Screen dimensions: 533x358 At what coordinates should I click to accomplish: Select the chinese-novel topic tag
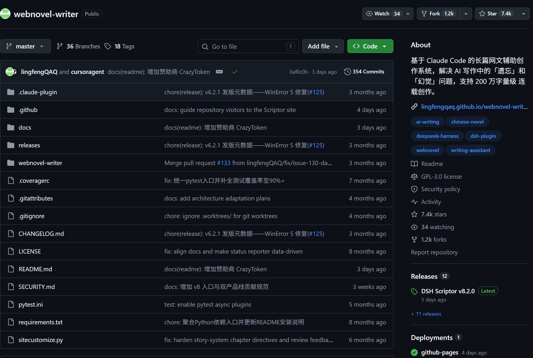pyautogui.click(x=467, y=122)
